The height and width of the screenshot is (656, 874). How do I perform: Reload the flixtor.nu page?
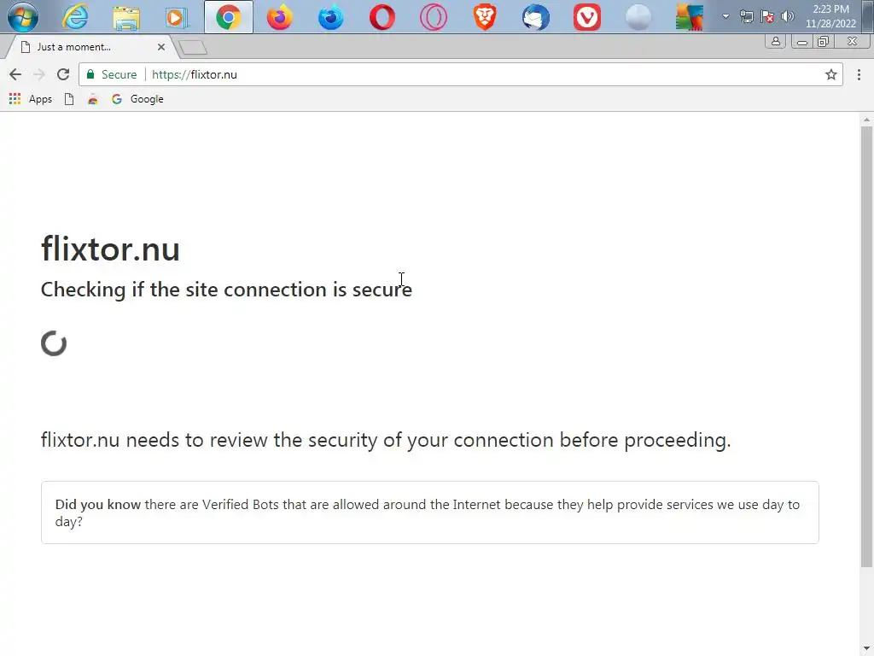click(63, 74)
